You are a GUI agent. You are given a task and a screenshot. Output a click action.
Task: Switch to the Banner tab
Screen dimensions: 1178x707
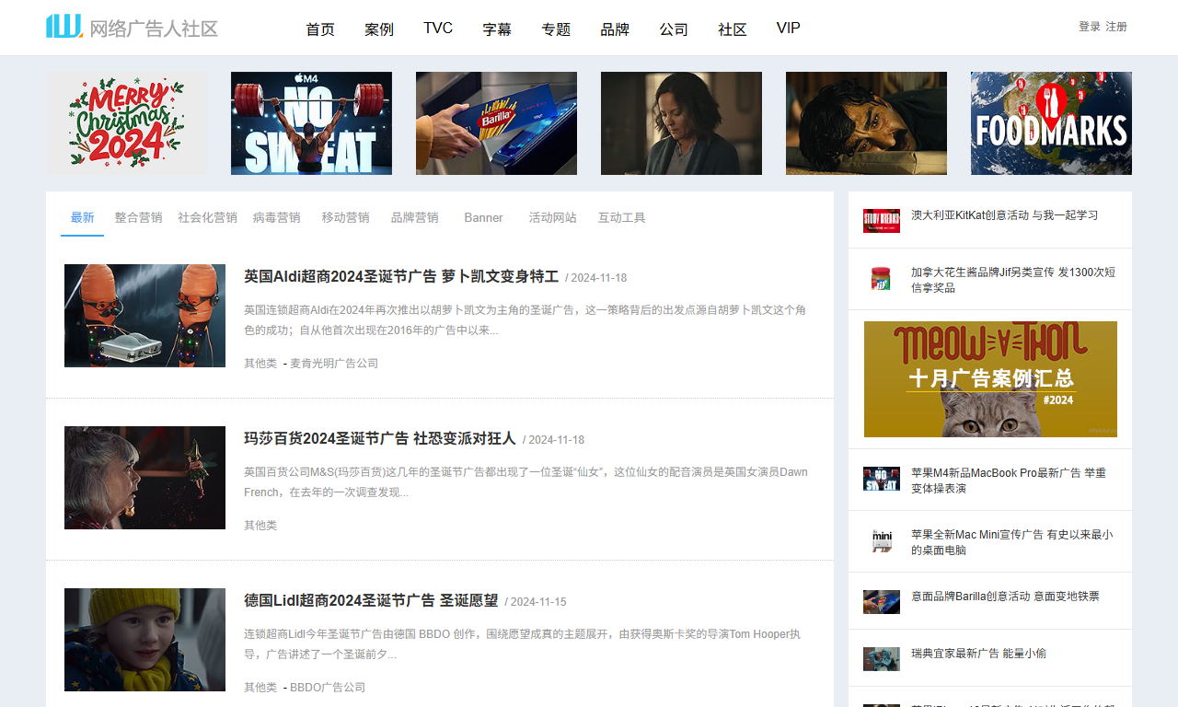click(x=483, y=218)
